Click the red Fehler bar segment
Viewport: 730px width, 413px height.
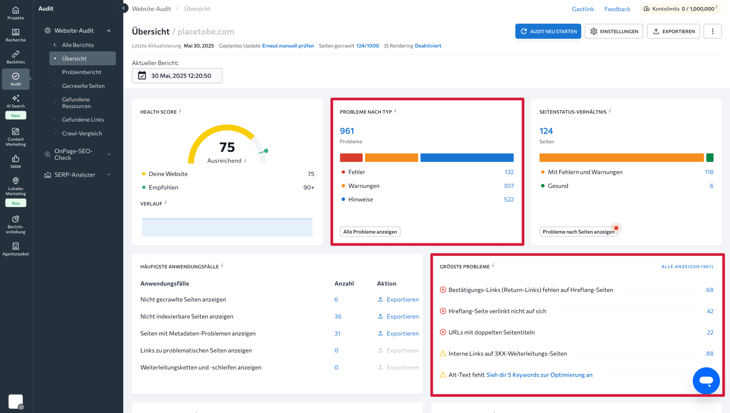click(x=351, y=158)
